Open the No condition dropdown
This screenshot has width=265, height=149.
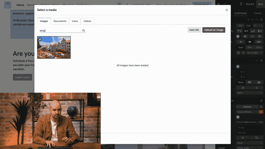tap(253, 53)
